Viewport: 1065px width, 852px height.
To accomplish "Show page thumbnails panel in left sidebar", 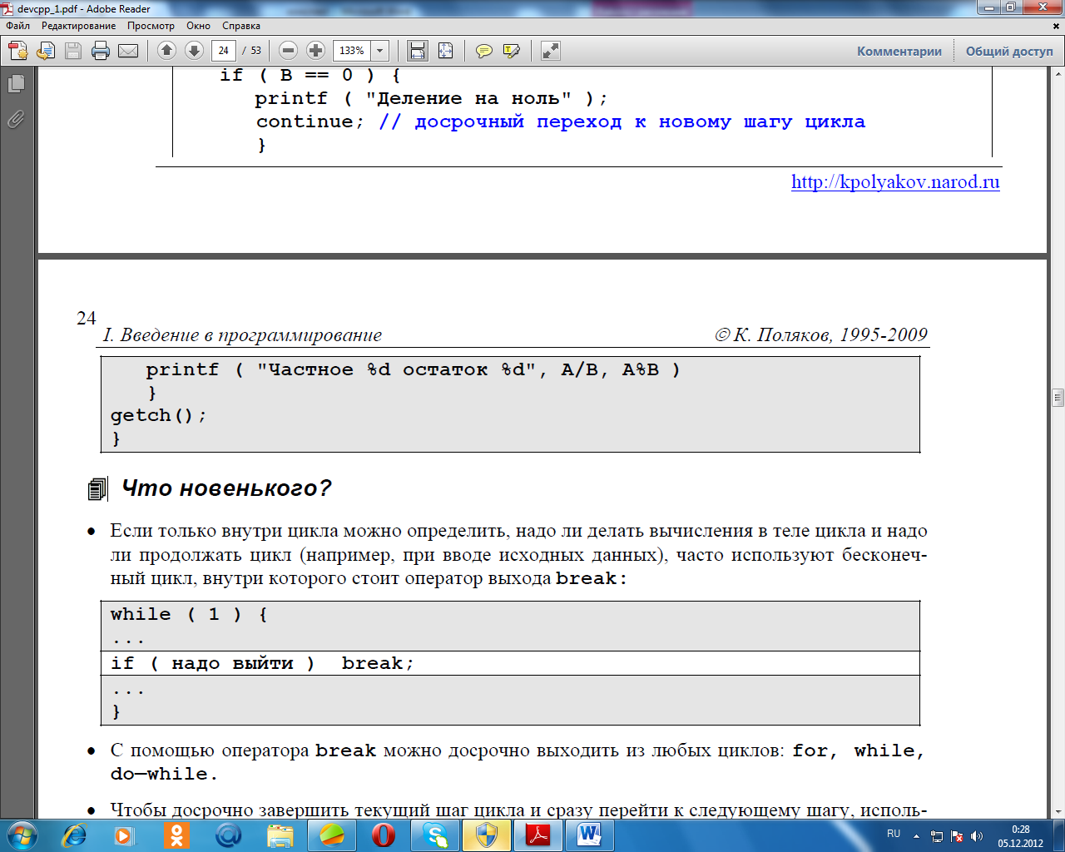I will pyautogui.click(x=16, y=84).
